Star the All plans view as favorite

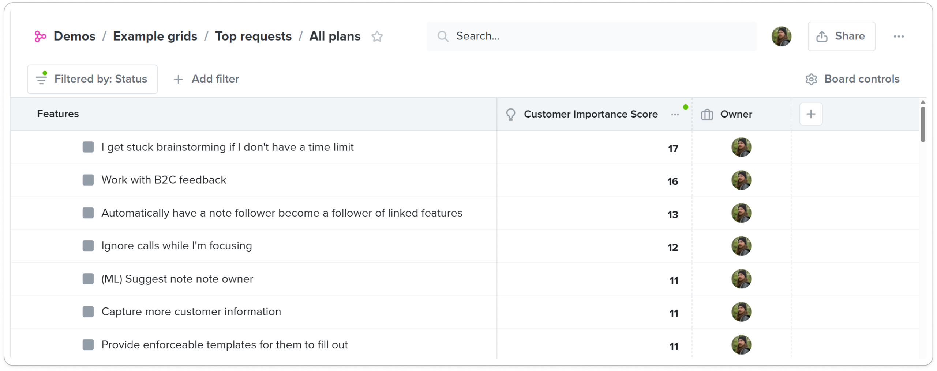(377, 36)
